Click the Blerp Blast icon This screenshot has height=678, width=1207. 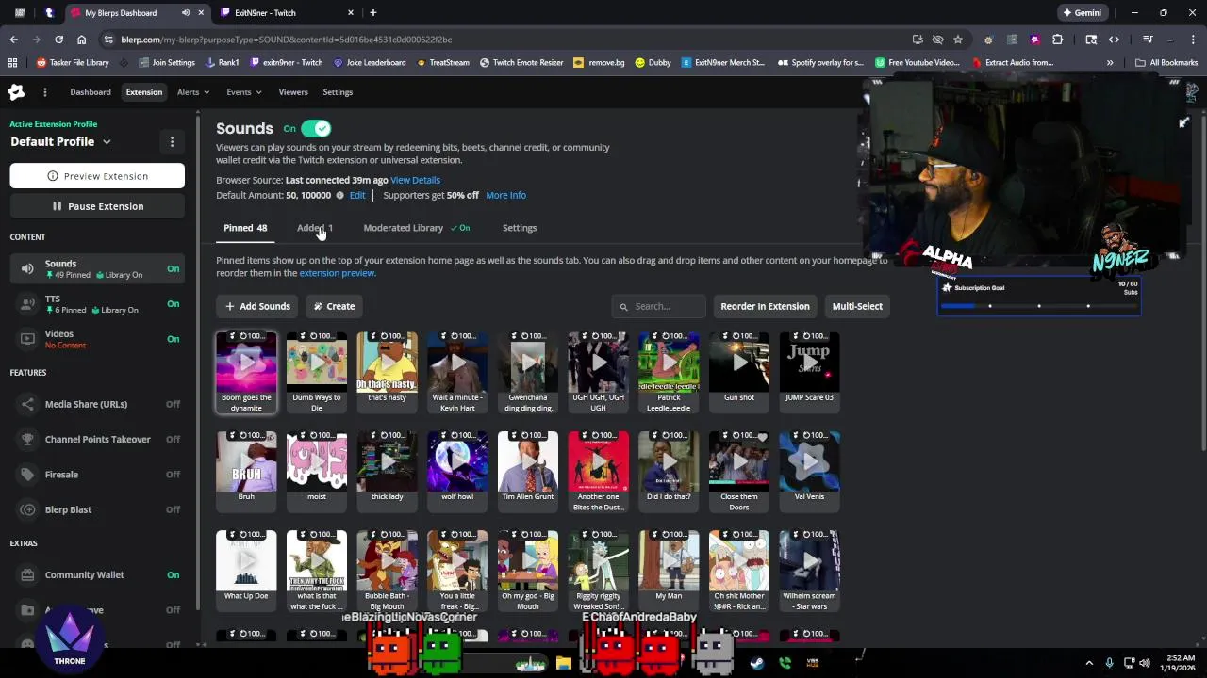[27, 509]
